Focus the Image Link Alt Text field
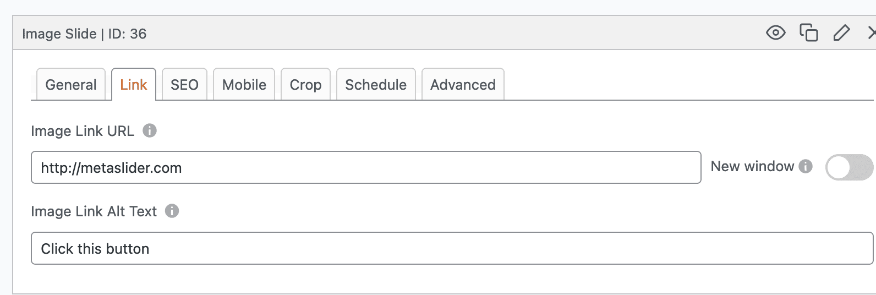 click(x=452, y=248)
